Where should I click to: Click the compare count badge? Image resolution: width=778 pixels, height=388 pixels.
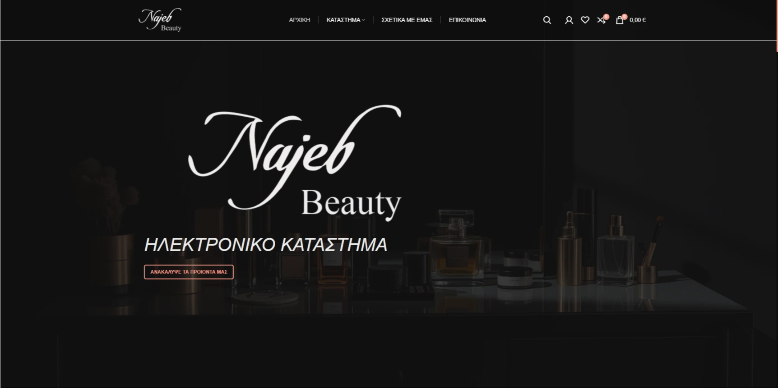click(x=606, y=17)
